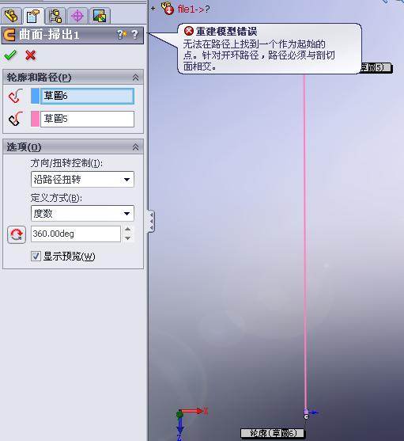The image size is (404, 441).
Task: Click the red error icon in the tooltip
Action: [189, 31]
